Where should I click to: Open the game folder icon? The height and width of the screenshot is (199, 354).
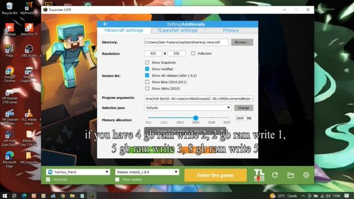(290, 175)
